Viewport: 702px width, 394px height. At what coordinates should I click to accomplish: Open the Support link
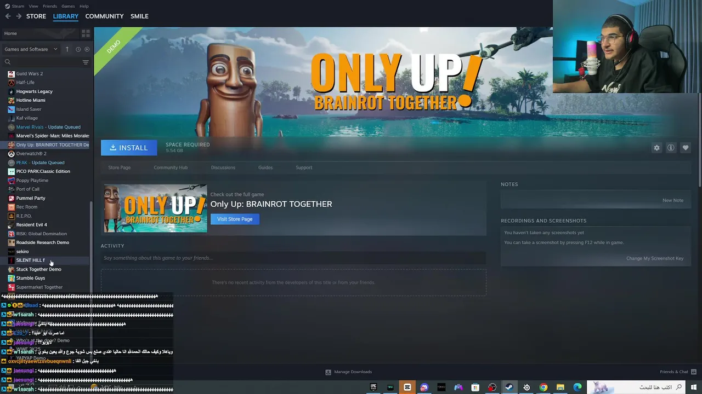pos(304,167)
